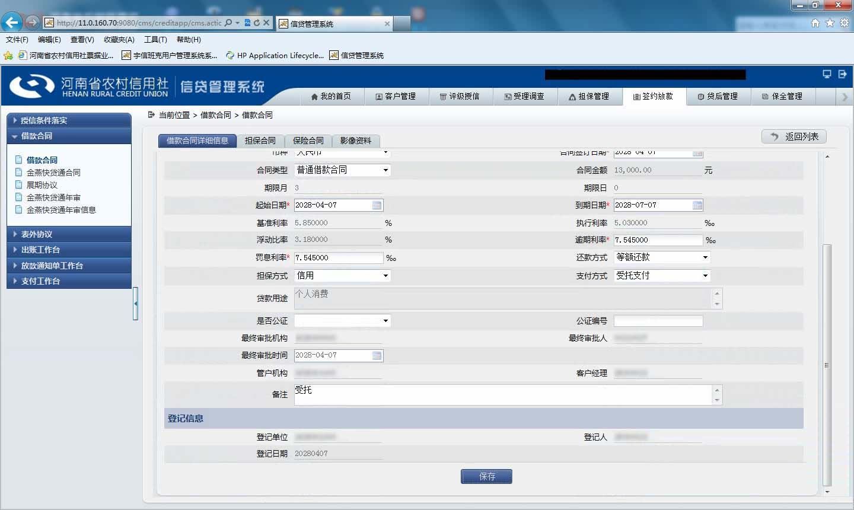Click the 逾期利率 input field
854x510 pixels.
(658, 240)
